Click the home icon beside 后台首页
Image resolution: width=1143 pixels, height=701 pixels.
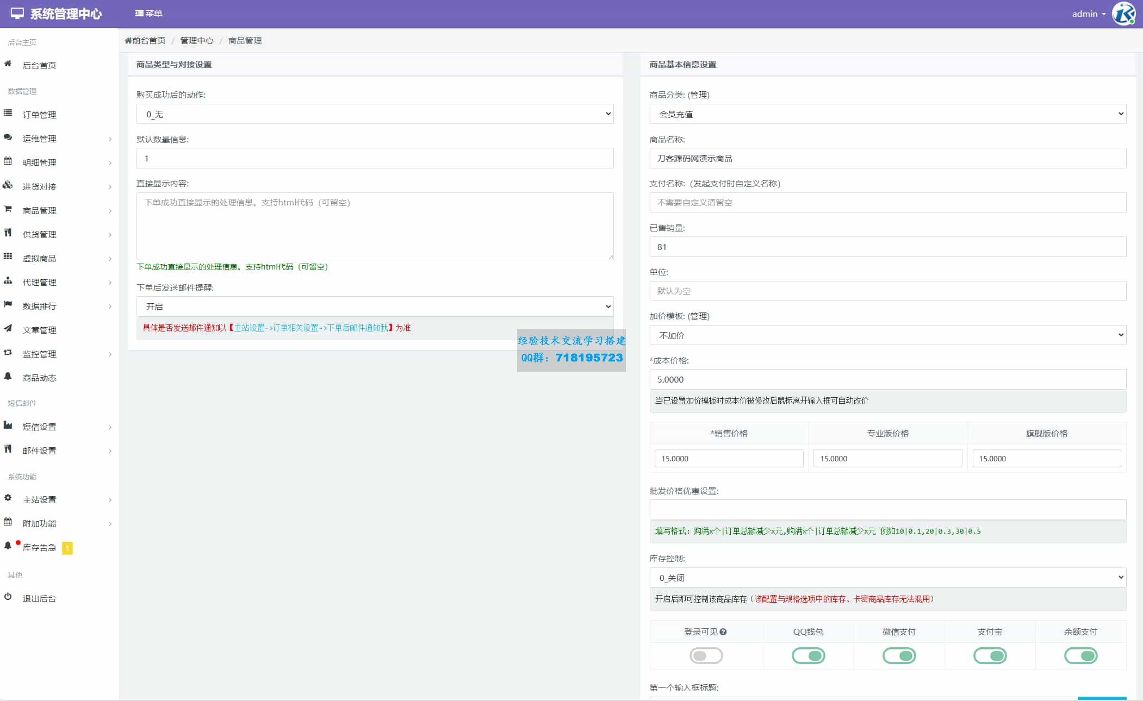[x=8, y=64]
